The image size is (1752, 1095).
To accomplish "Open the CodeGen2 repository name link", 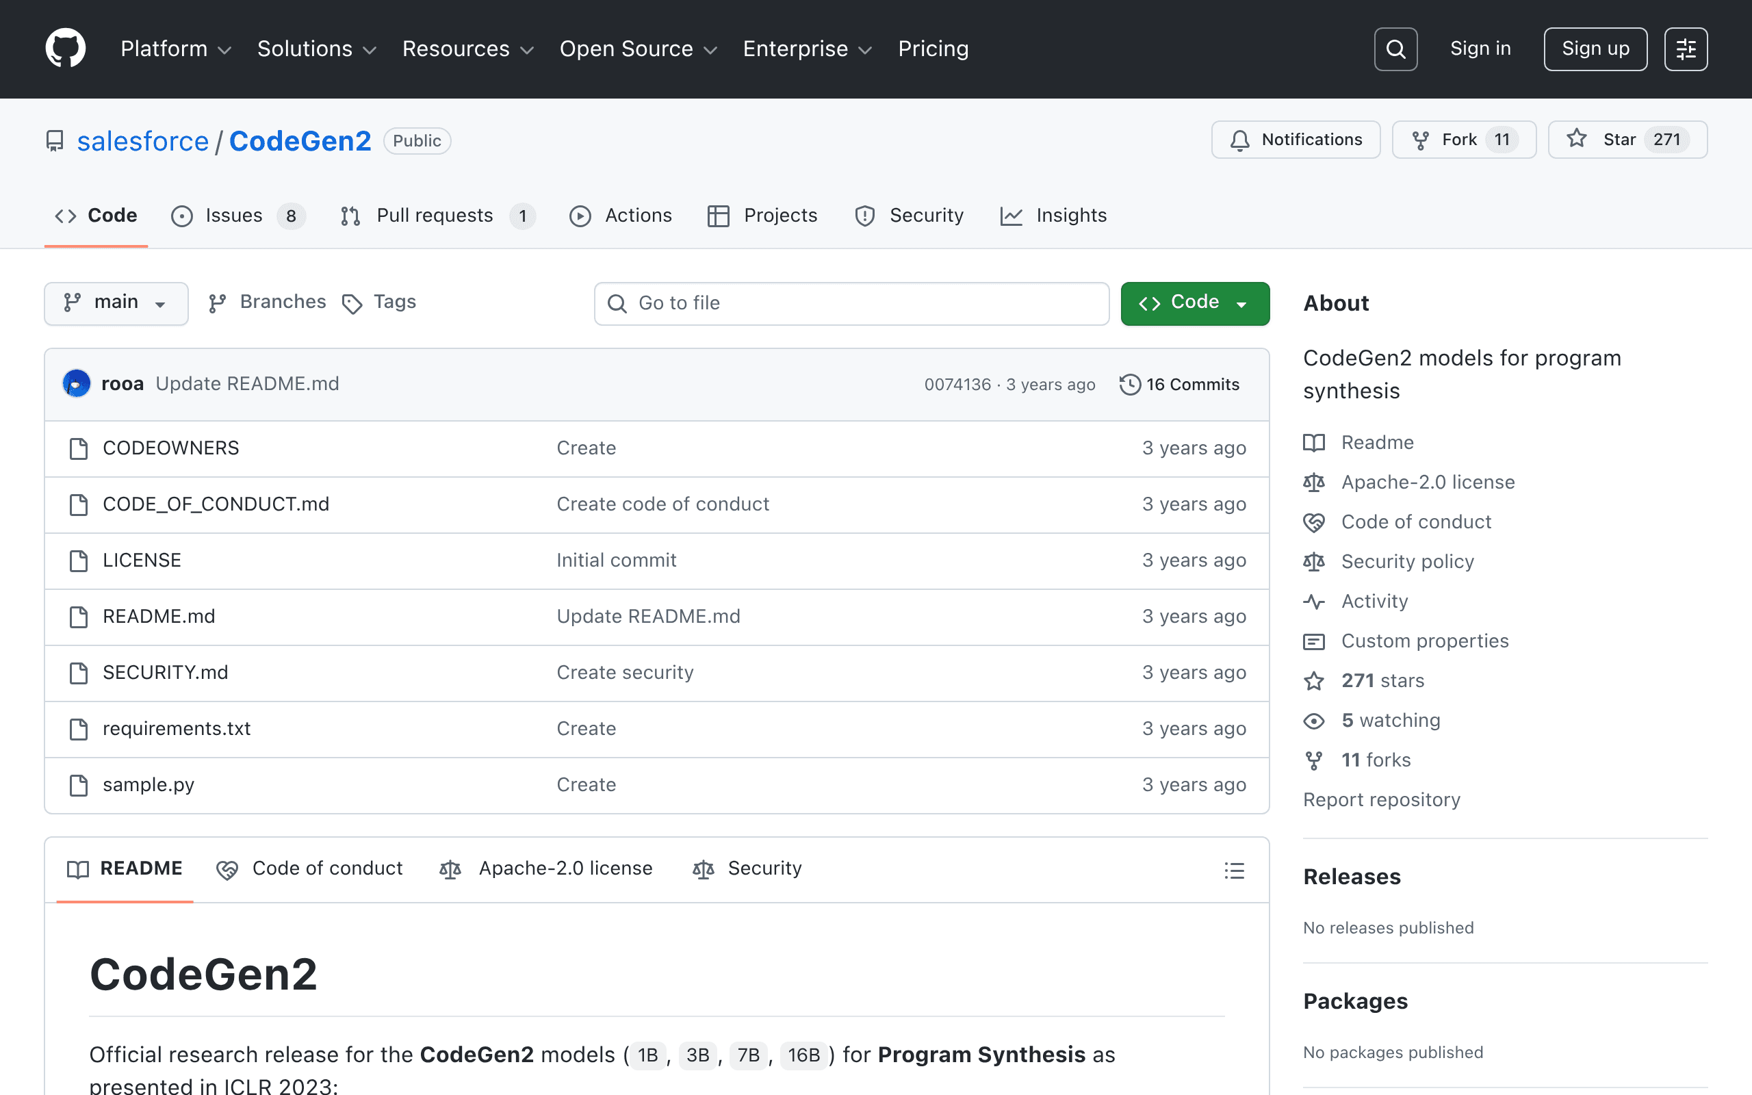I will [300, 141].
